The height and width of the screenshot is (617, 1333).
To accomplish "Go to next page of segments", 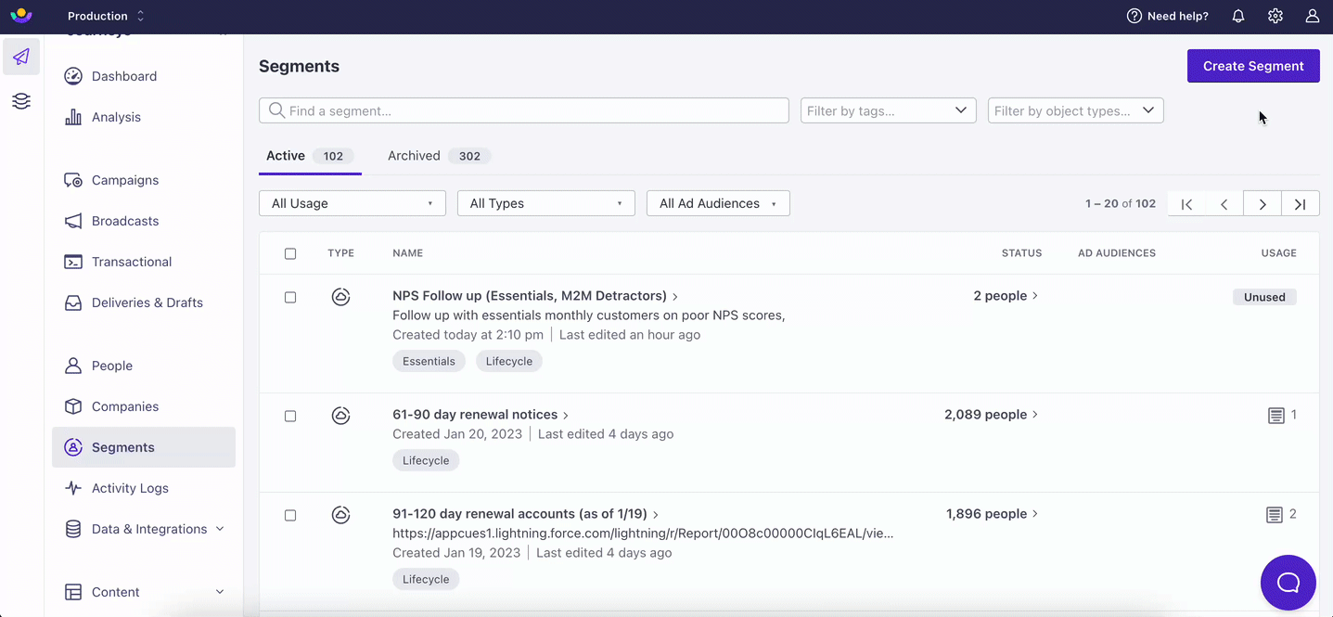I will point(1263,204).
